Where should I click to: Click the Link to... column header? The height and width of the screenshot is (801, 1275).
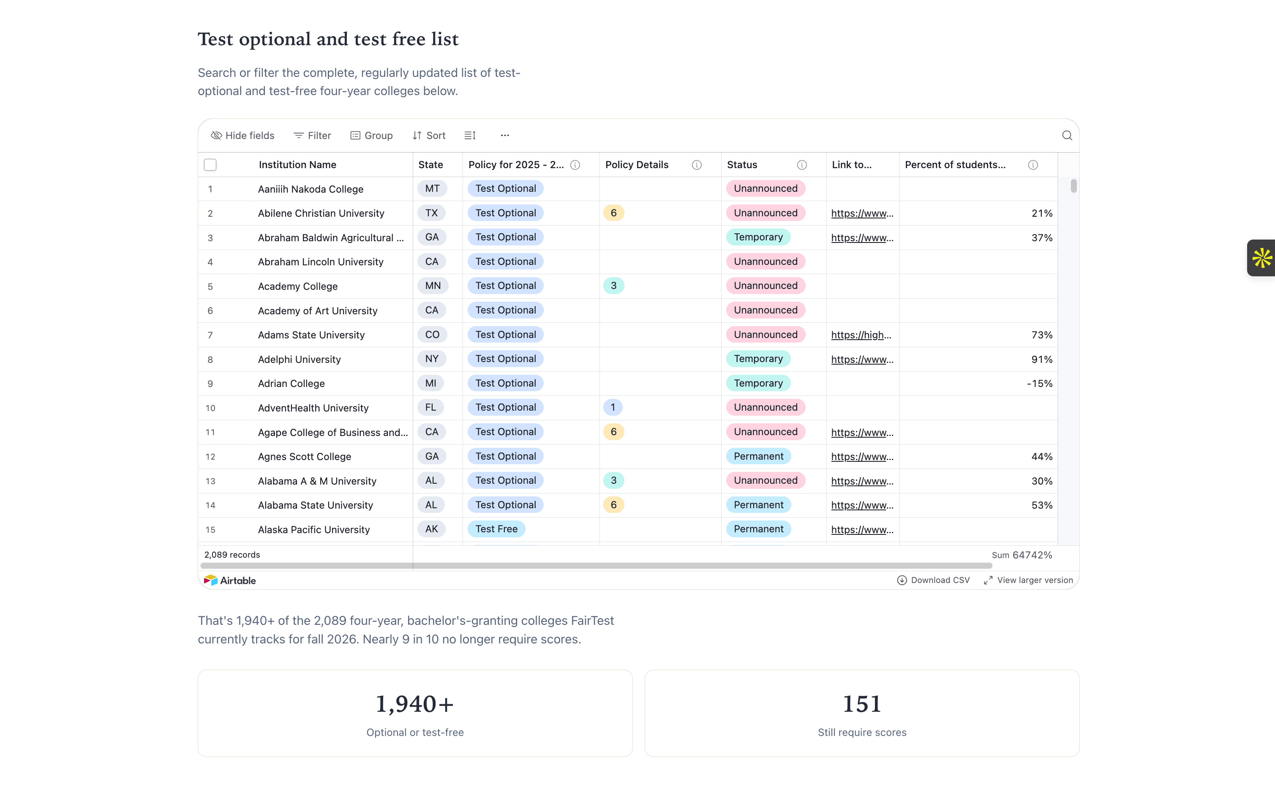(x=851, y=165)
